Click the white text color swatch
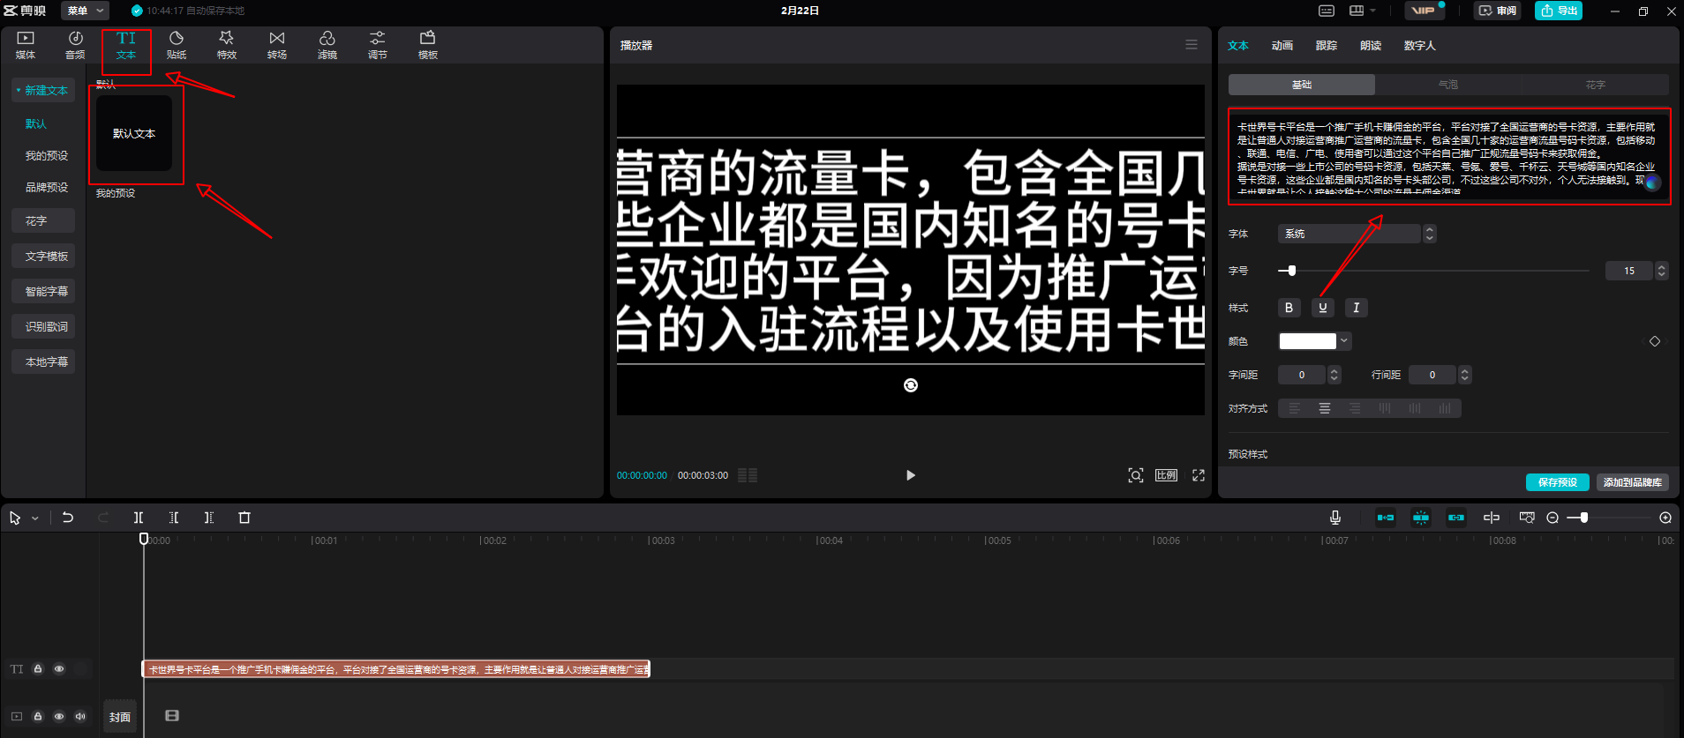 tap(1308, 341)
